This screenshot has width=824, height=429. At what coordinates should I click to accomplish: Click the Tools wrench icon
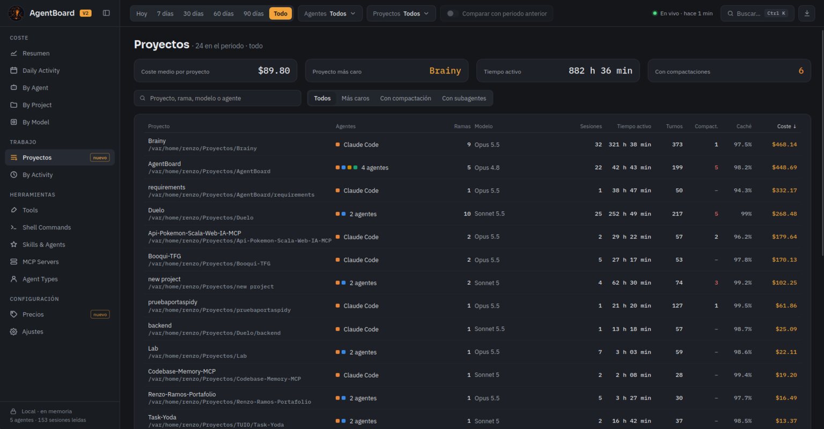pos(14,210)
